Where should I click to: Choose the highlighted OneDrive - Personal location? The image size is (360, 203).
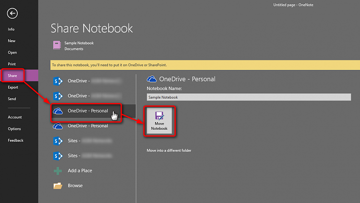93,111
